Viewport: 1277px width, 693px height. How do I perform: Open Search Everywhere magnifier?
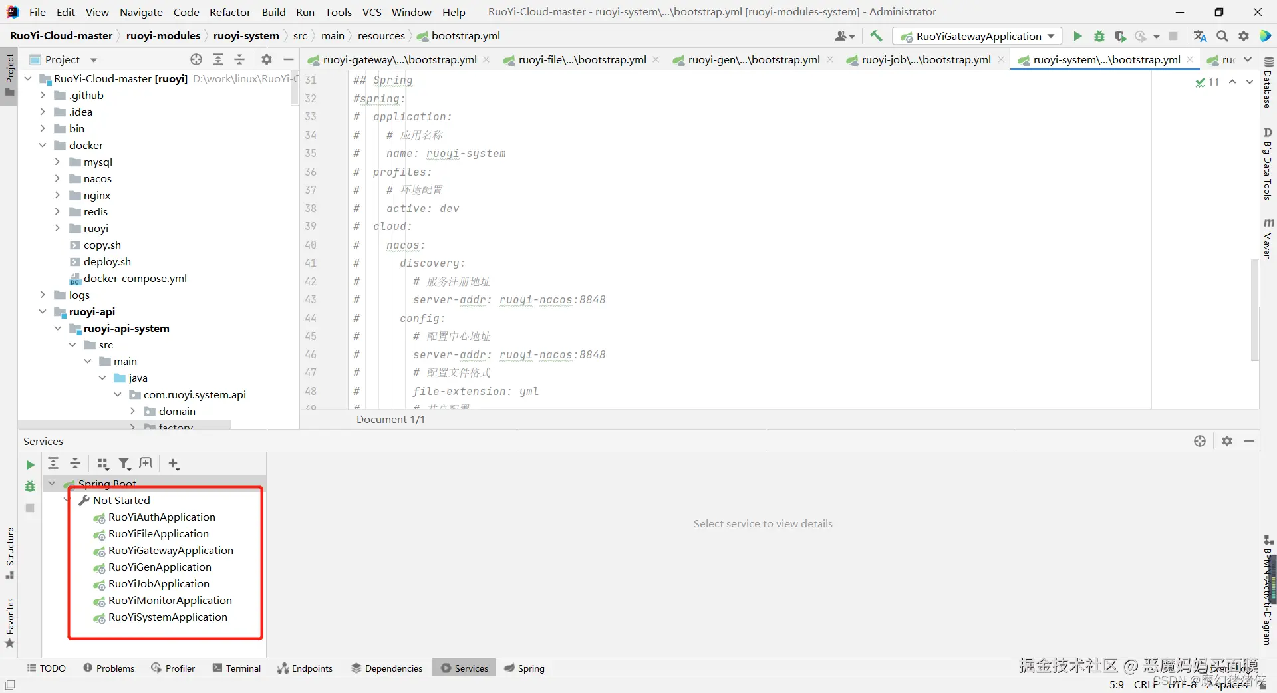(x=1222, y=36)
